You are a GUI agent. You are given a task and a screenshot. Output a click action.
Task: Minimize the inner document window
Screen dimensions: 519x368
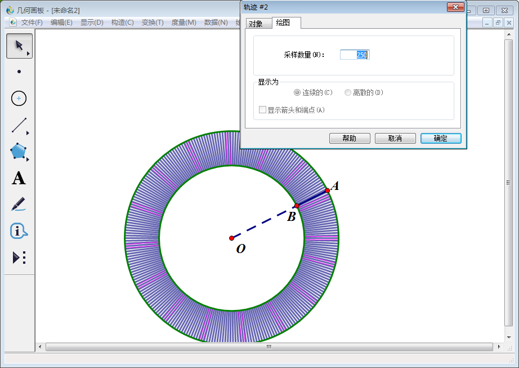(x=486, y=23)
